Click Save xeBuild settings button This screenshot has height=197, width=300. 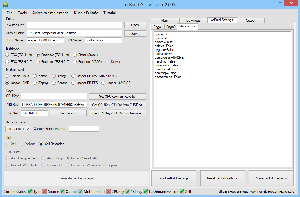coord(271,178)
